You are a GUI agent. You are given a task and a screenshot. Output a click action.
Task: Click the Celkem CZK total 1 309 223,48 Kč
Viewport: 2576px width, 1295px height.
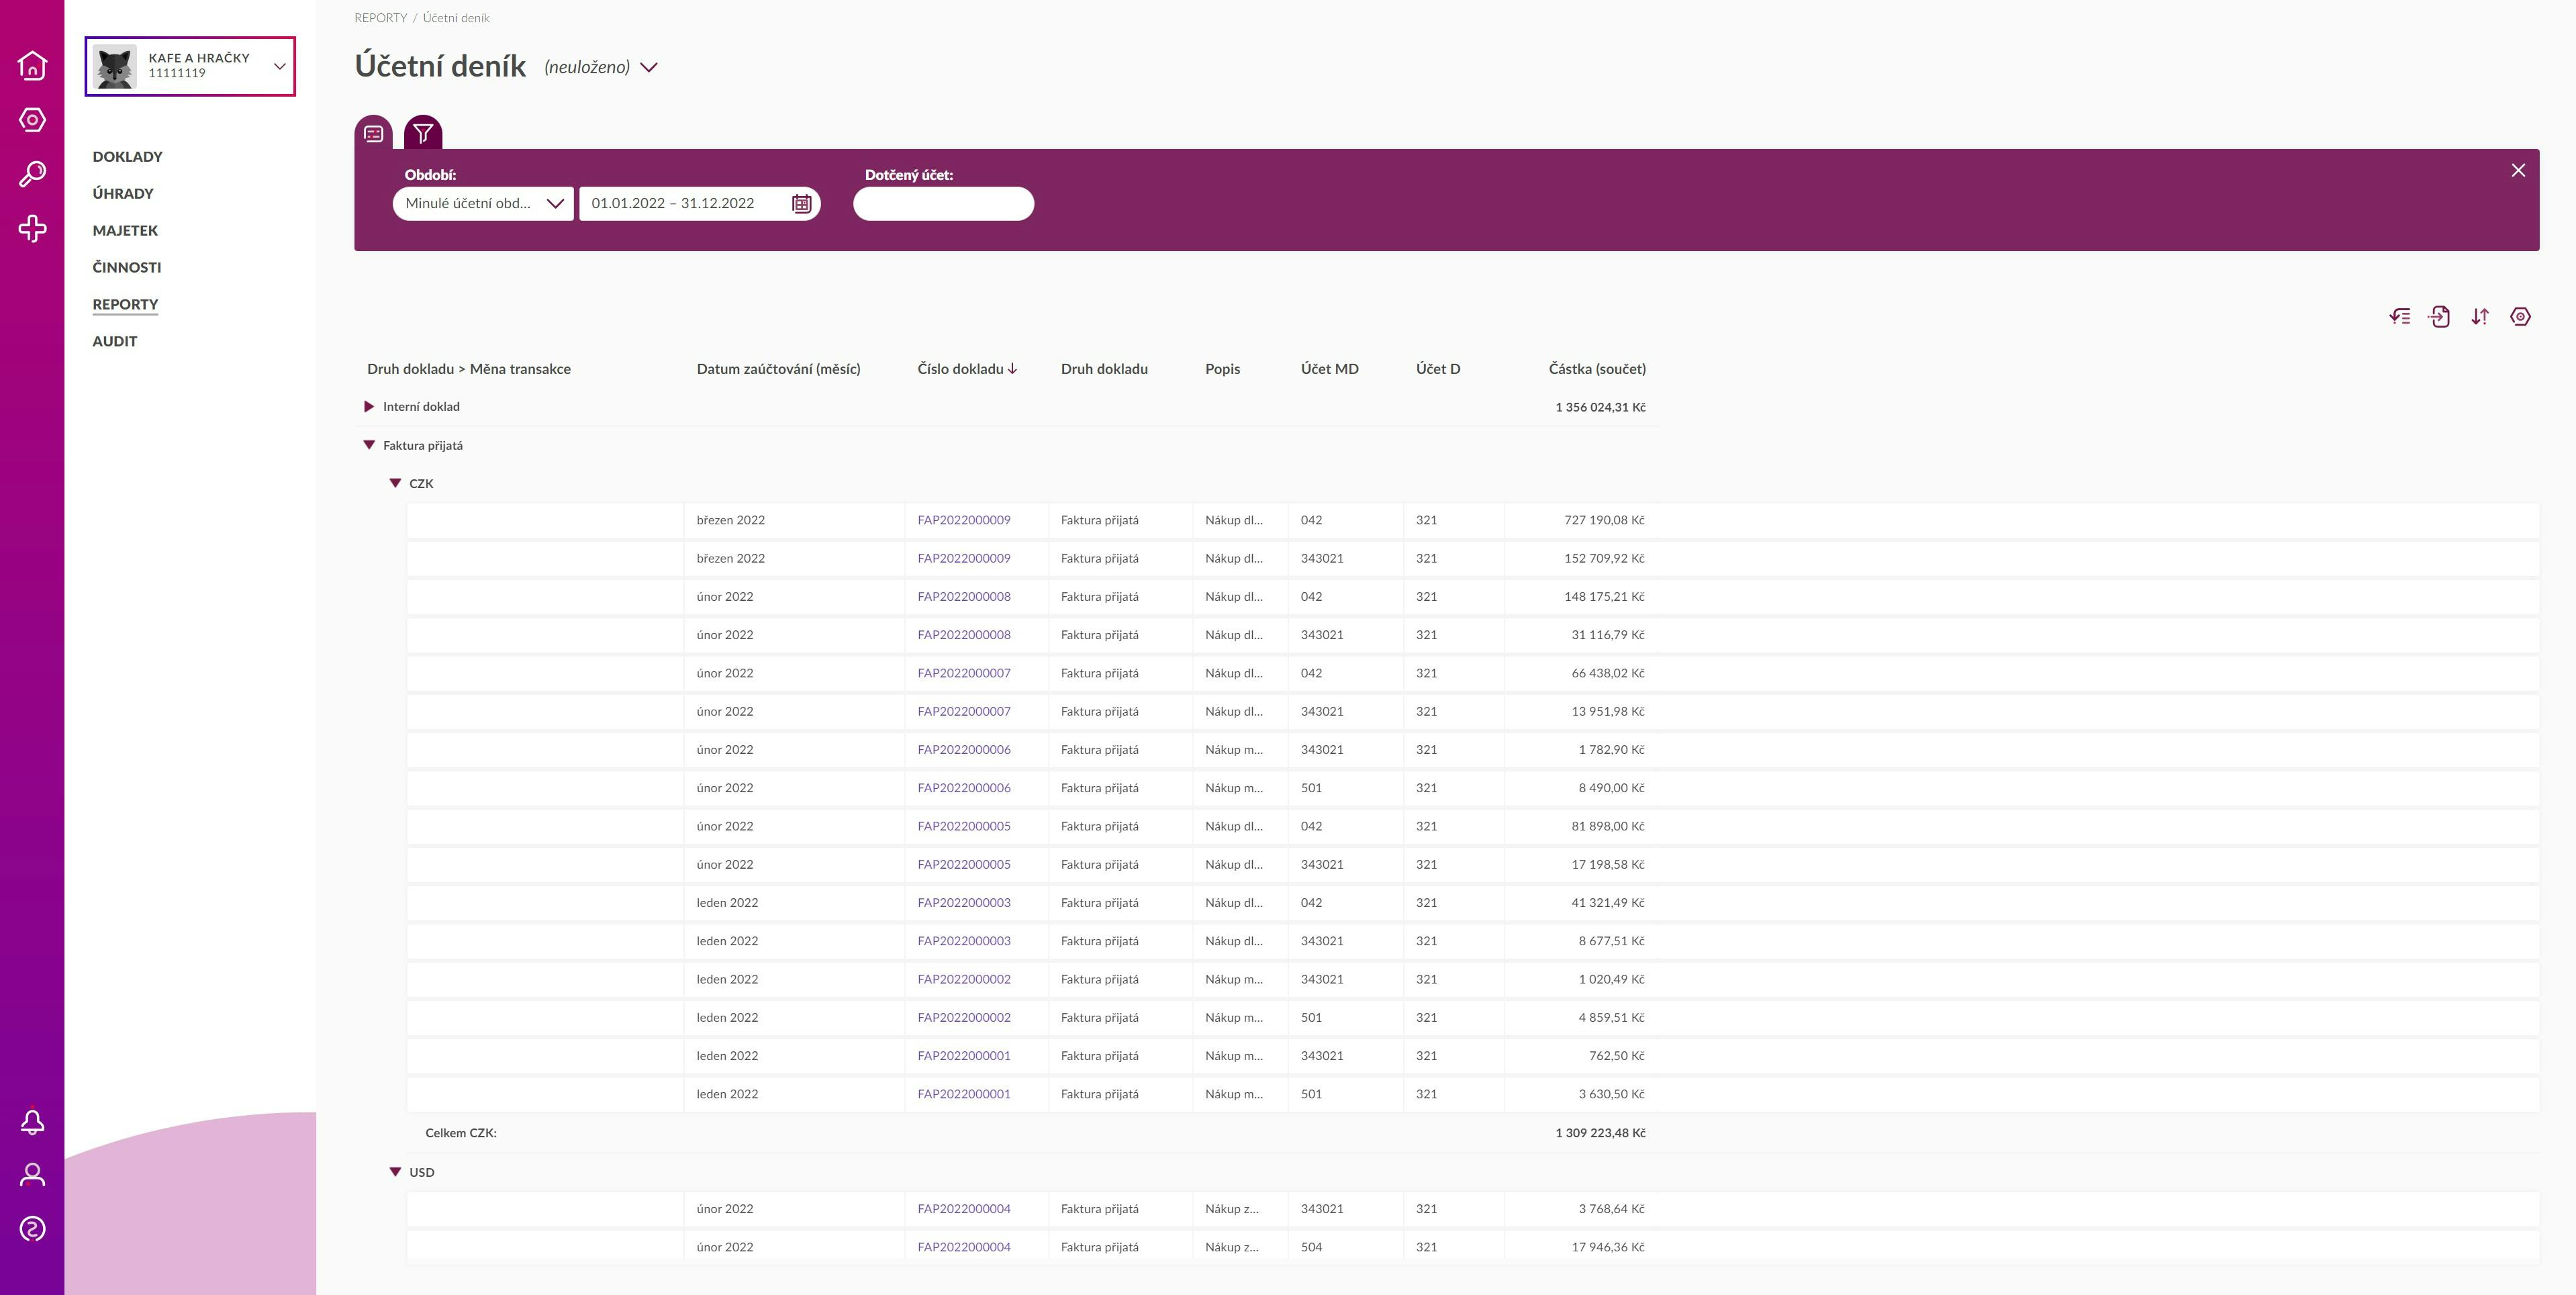coord(1600,1133)
